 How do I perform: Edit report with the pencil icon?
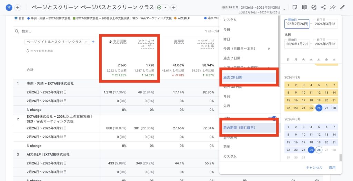pyautogui.click(x=342, y=7)
